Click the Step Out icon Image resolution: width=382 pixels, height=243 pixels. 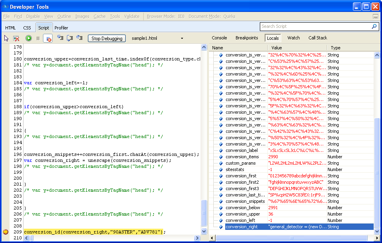pyautogui.click(x=80, y=38)
